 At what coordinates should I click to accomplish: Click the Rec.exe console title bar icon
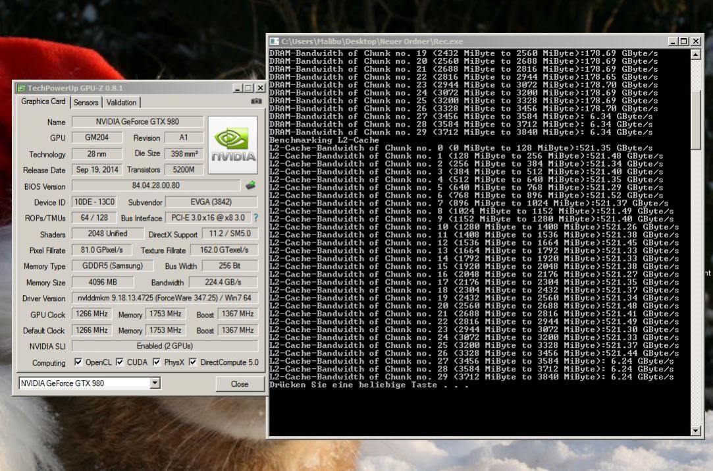click(274, 42)
